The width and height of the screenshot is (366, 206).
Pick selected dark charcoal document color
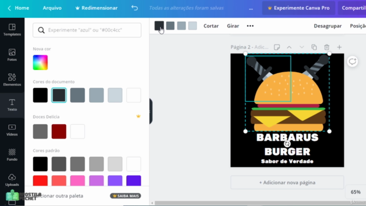point(59,95)
